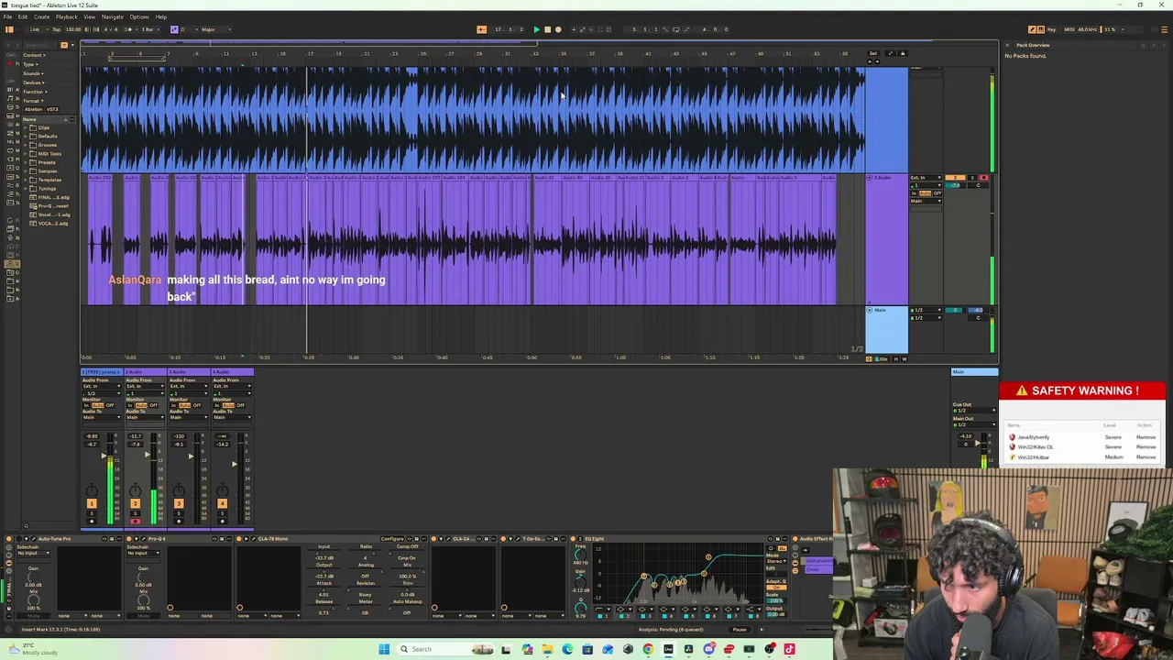Toggle the Follow playback button
This screenshot has width=1173, height=660.
[482, 29]
